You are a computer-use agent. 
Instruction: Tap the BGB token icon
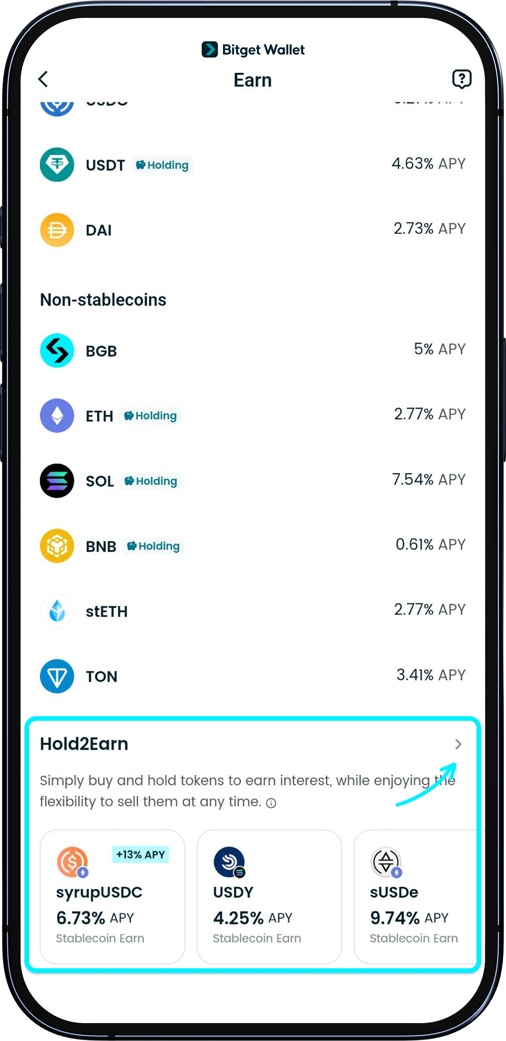(57, 351)
